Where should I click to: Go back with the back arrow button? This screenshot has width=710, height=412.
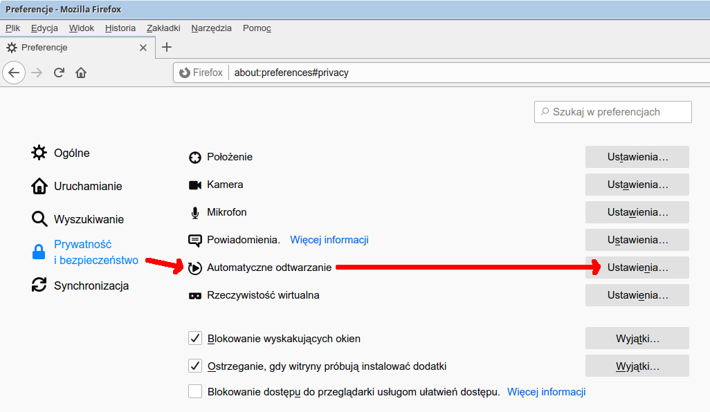click(x=14, y=73)
